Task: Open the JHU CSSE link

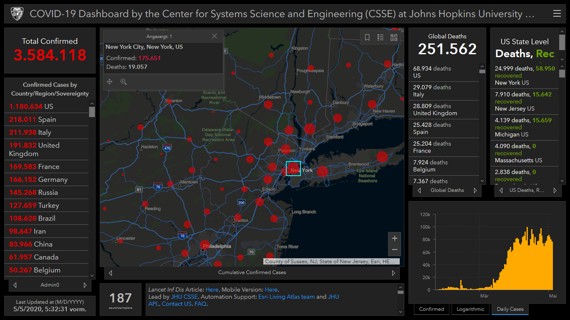Action: [x=184, y=297]
